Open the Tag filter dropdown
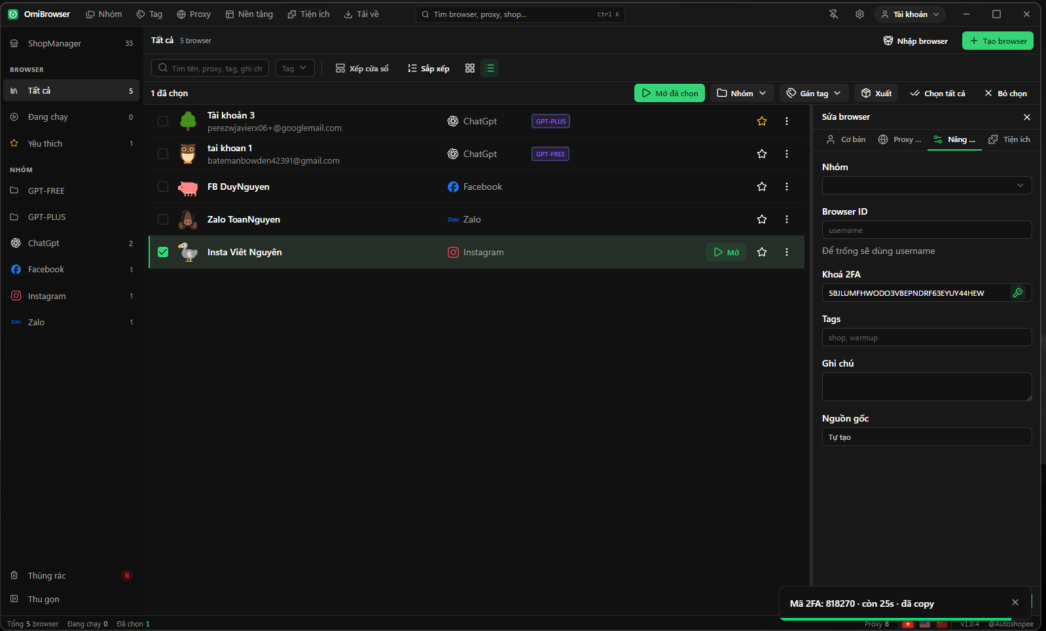Image resolution: width=1046 pixels, height=631 pixels. pos(295,68)
